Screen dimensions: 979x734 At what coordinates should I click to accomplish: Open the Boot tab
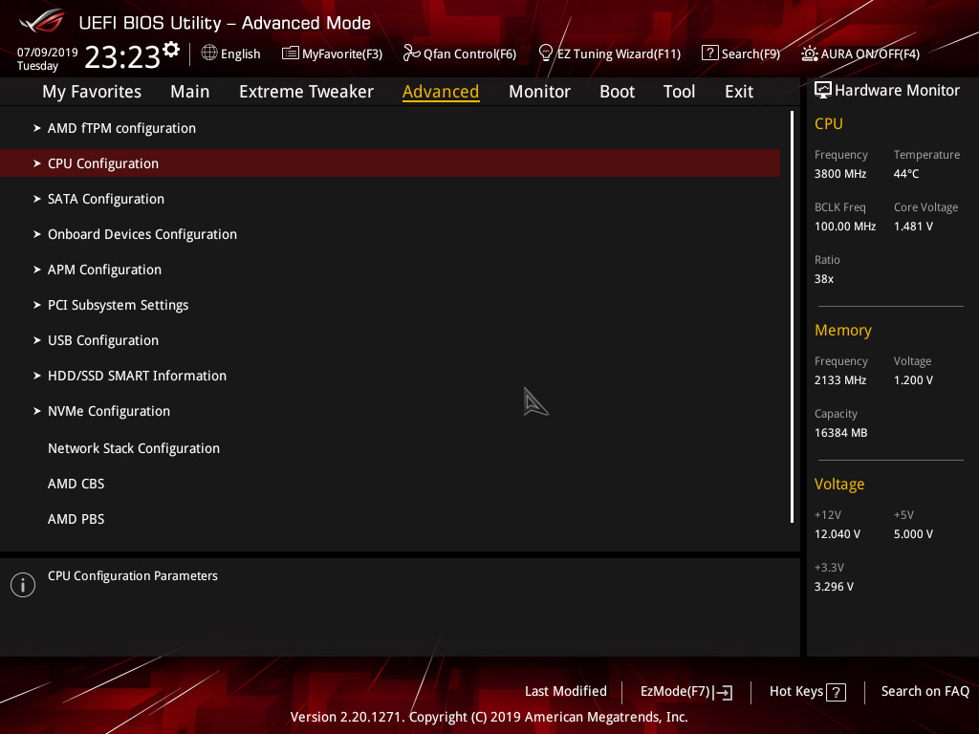point(617,92)
